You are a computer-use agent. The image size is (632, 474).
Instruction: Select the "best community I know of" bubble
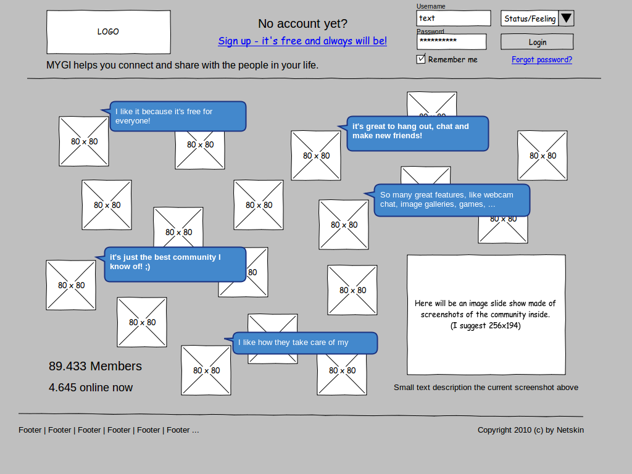point(175,264)
